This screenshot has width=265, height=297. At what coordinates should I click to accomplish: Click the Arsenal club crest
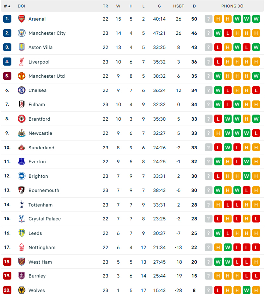pyautogui.click(x=21, y=19)
